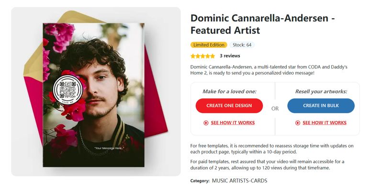Image resolution: width=383 pixels, height=188 pixels.
Task: Click play icon beside right SEE HOW IT WORKS
Action: pyautogui.click(x=297, y=123)
